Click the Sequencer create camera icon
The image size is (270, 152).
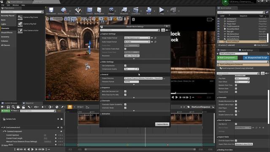[x=18, y=107]
